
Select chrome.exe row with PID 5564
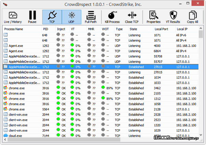101,109
